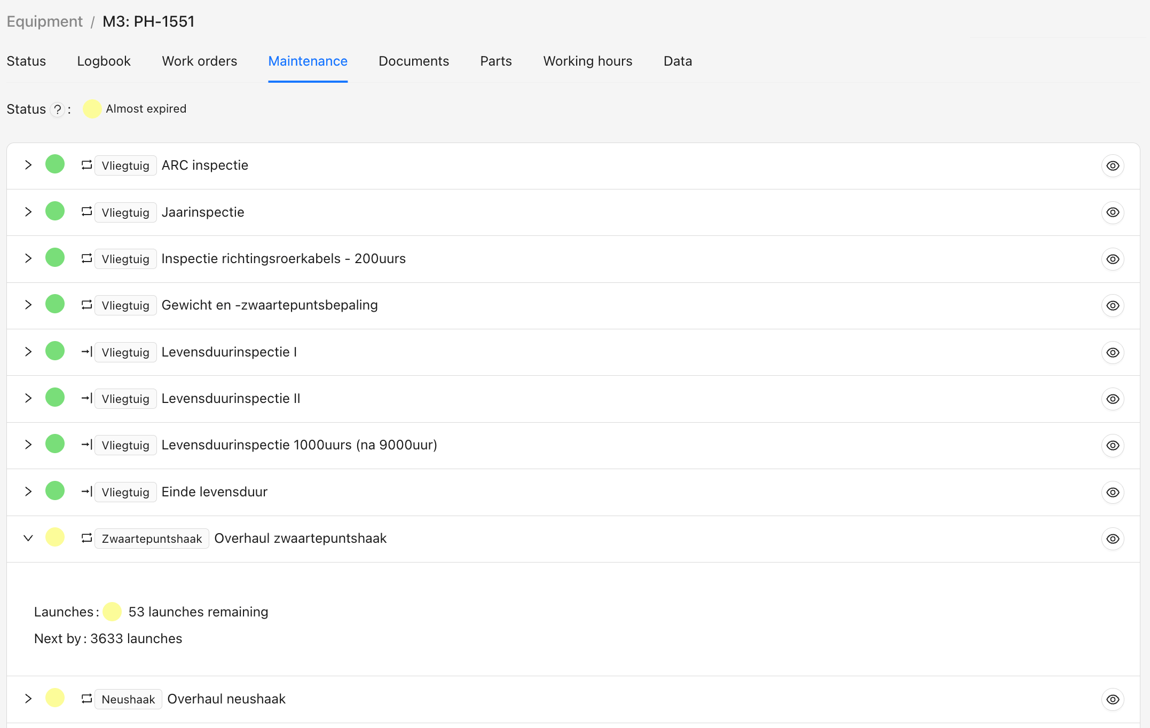Open the Work orders tab

[x=199, y=61]
